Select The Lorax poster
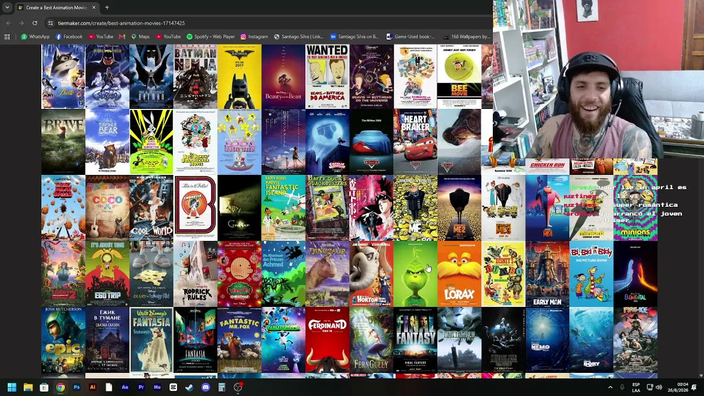 (x=459, y=274)
